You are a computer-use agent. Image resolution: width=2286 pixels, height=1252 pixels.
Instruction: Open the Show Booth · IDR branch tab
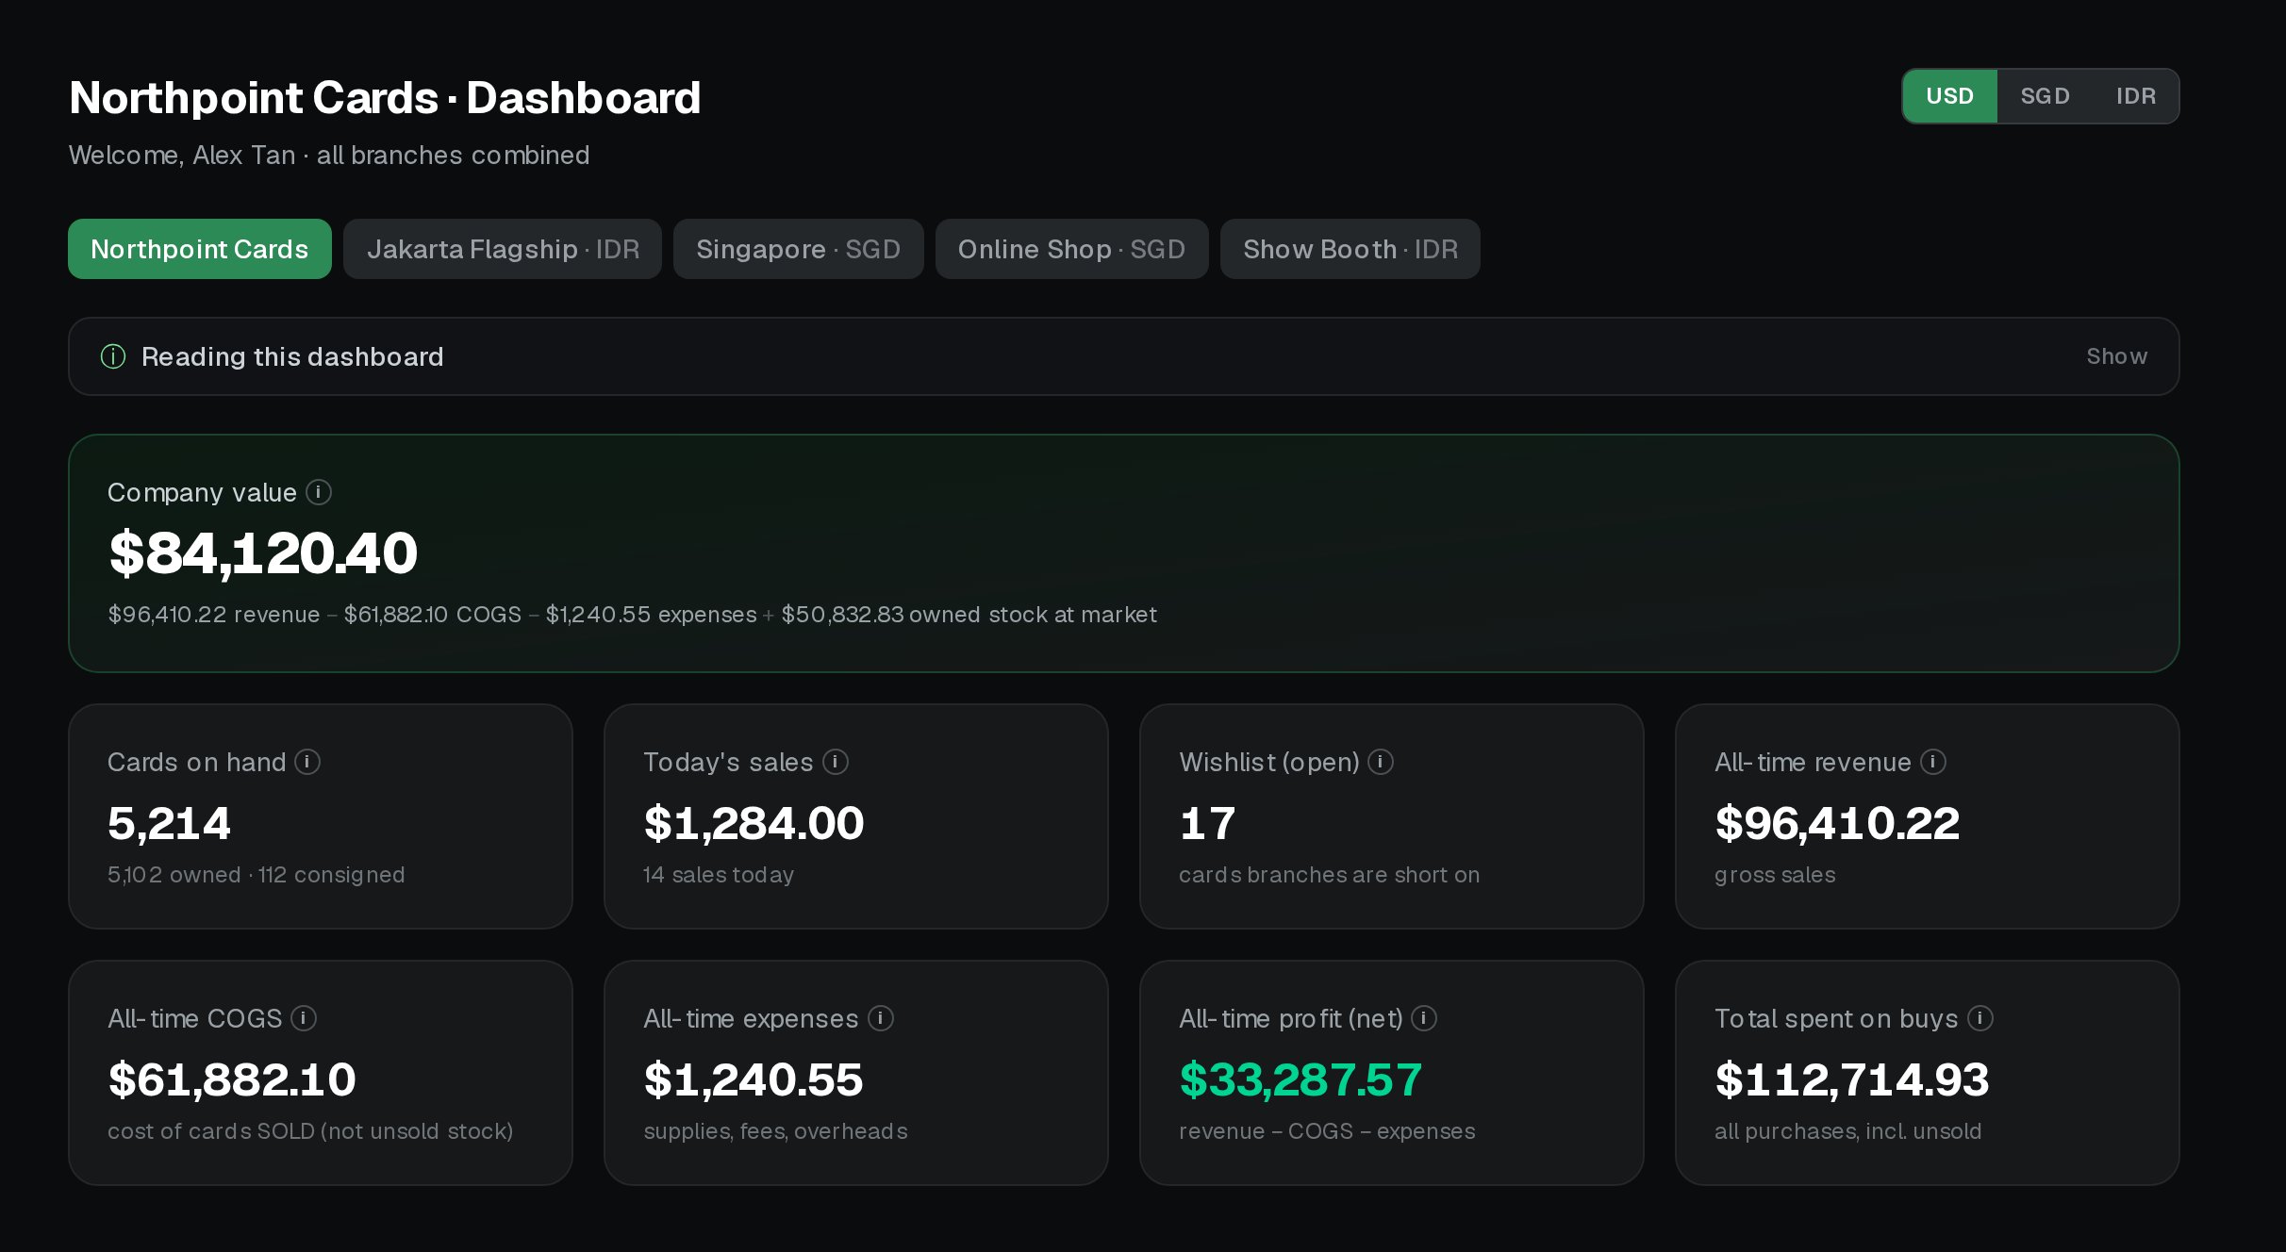(1350, 249)
